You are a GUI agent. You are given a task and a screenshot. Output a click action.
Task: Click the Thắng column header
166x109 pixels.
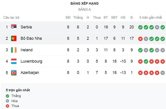(x=78, y=17)
